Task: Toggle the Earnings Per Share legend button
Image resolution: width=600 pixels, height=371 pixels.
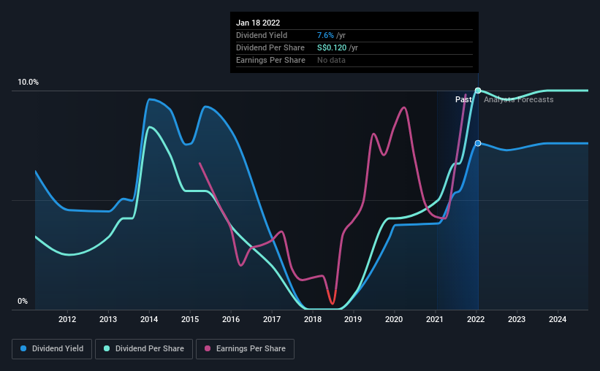Action: coord(246,349)
